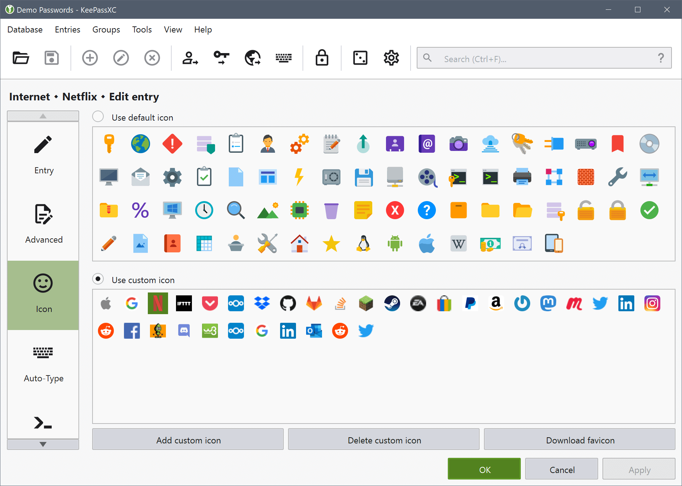Open the Database menu
Screen dimensions: 682x486
25,30
